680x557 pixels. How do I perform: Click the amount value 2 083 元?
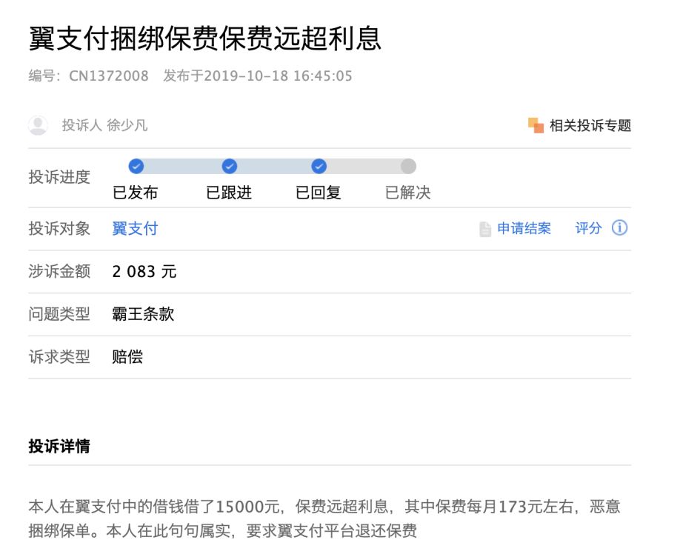pyautogui.click(x=144, y=272)
